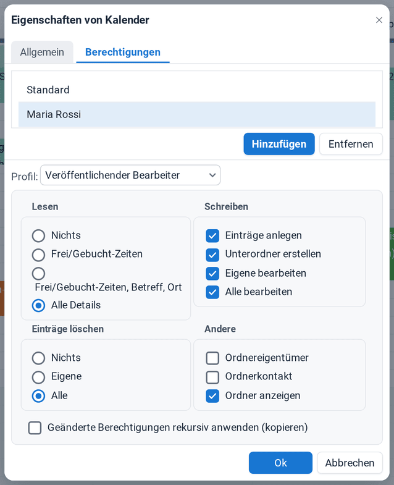Image resolution: width=394 pixels, height=485 pixels.
Task: Enable Geänderte Berechtigungen rekursiv anwenden
Action: [35, 428]
